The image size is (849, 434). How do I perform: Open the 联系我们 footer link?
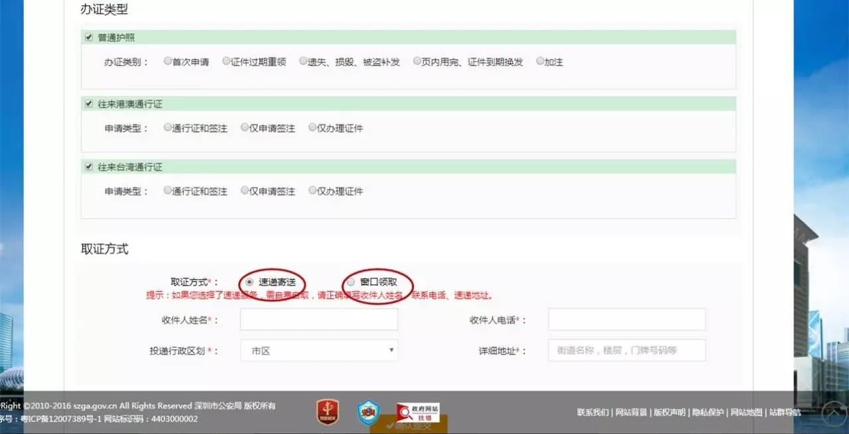592,413
